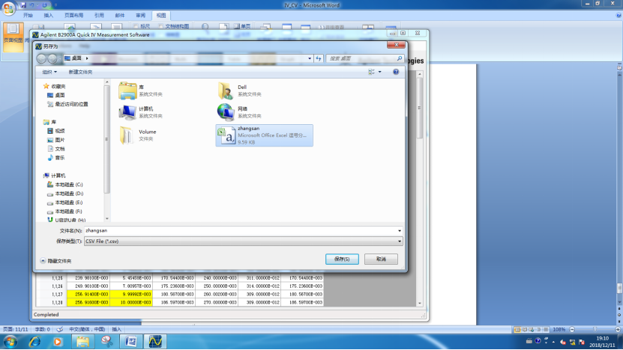Open the 组织 dropdown menu
This screenshot has height=350, width=623.
click(x=49, y=72)
